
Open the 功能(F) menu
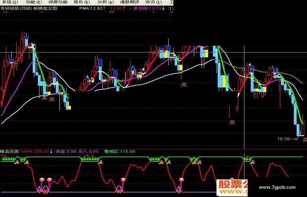click(34, 2)
